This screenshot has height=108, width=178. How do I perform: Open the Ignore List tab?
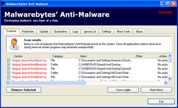point(90,31)
